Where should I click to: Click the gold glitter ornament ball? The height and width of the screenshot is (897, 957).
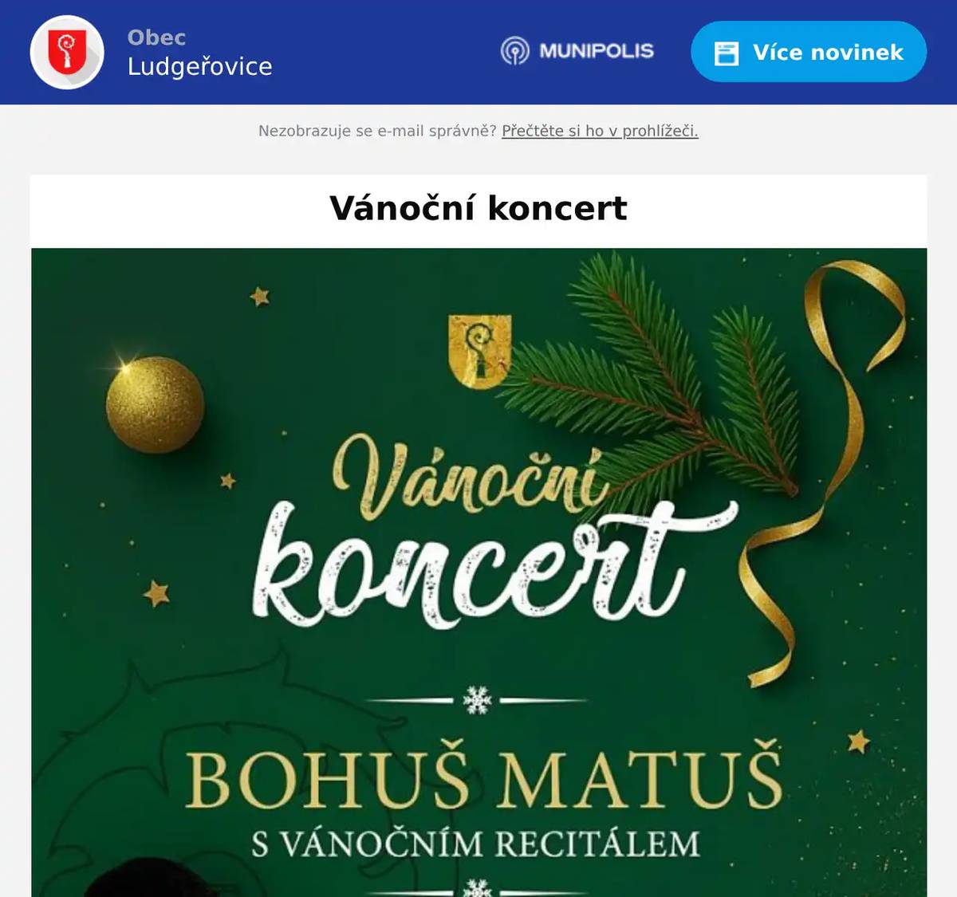tap(156, 405)
